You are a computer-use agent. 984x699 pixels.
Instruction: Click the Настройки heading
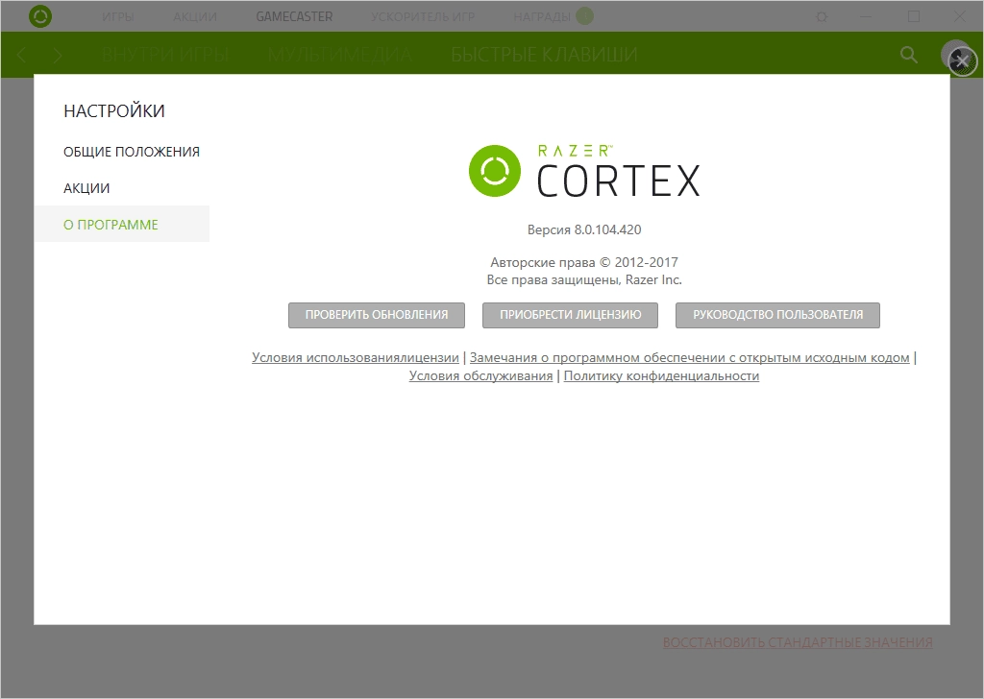coord(114,111)
